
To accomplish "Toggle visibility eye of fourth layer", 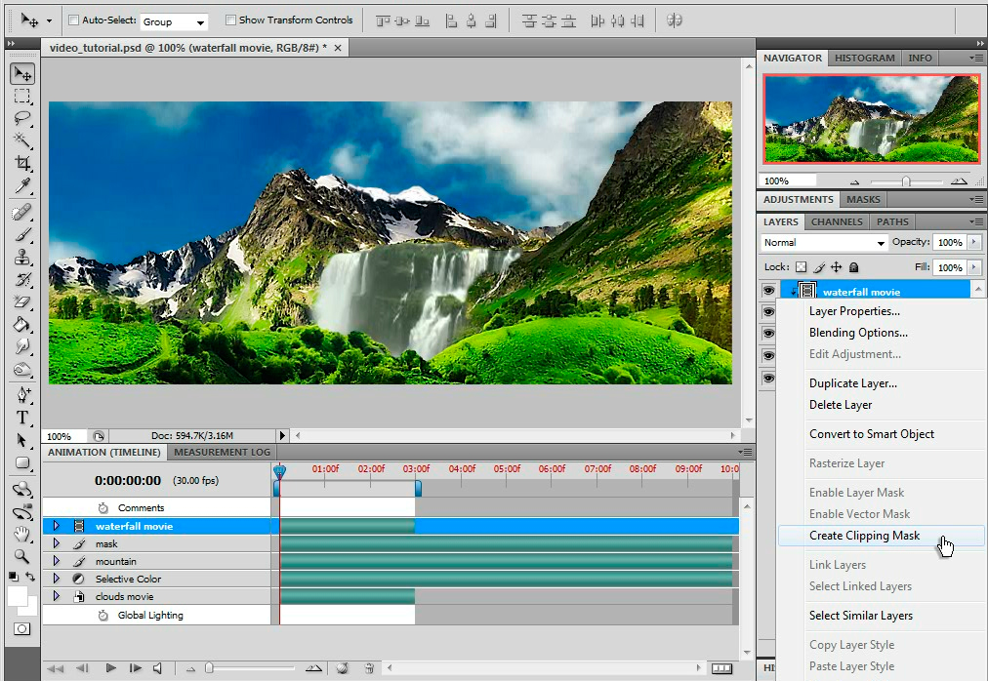I will tap(768, 356).
